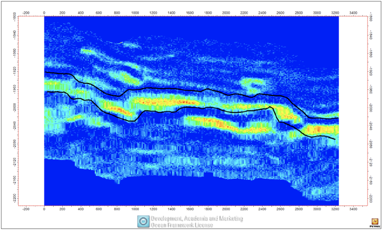This screenshot has height=230, width=382.
Task: Click the top axis label 800
Action: [x=117, y=13]
